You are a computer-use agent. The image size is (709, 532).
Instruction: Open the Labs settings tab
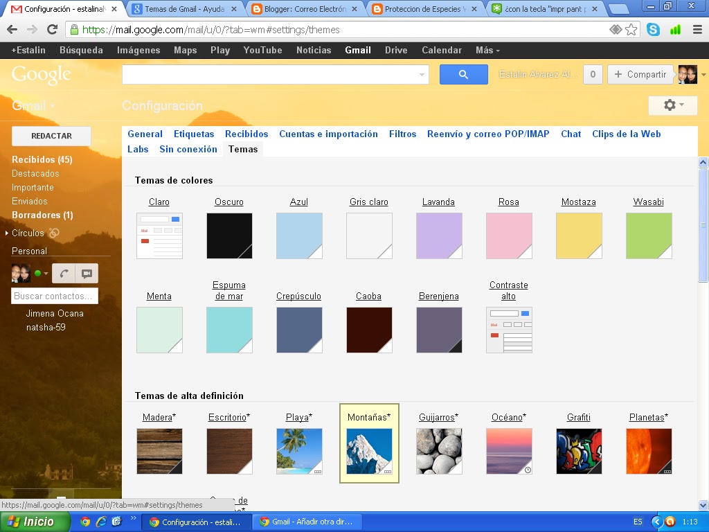[138, 150]
